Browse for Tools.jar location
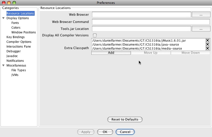The width and height of the screenshot is (212, 137). 201,29
